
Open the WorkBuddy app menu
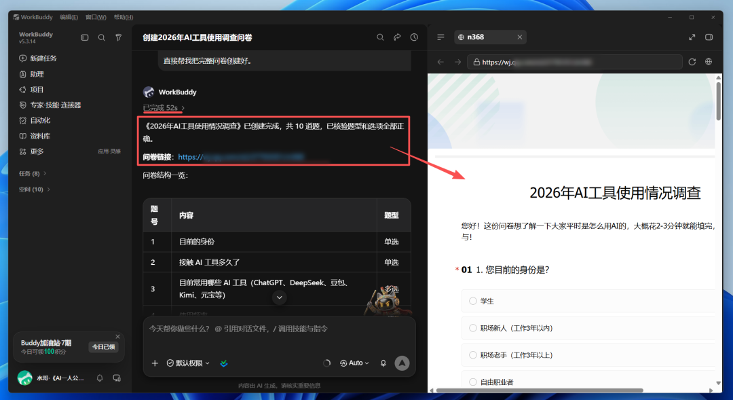coord(33,17)
